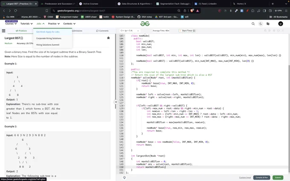Collapse code fold arrow at line 118

coord(125,78)
